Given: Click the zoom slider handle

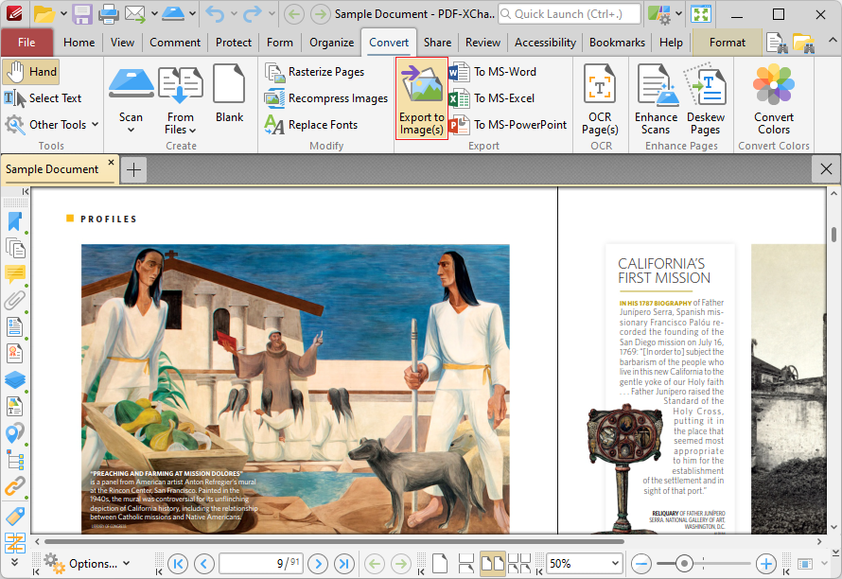Looking at the screenshot, I should click(684, 564).
